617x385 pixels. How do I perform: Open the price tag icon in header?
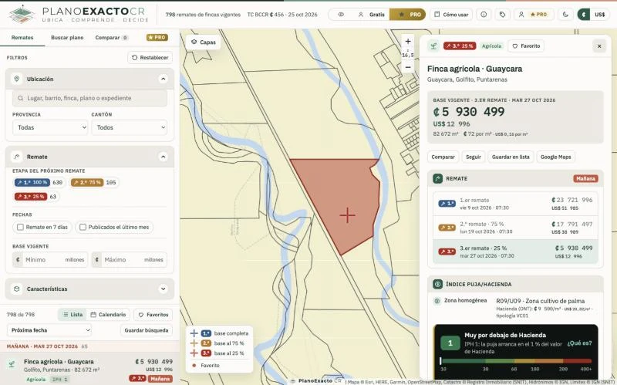(x=503, y=15)
